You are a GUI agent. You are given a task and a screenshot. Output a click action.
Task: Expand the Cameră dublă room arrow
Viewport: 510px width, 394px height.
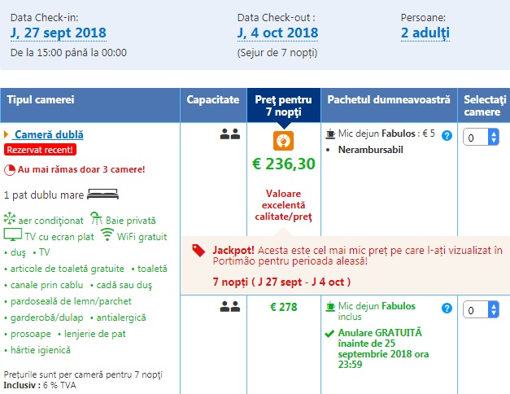point(7,134)
